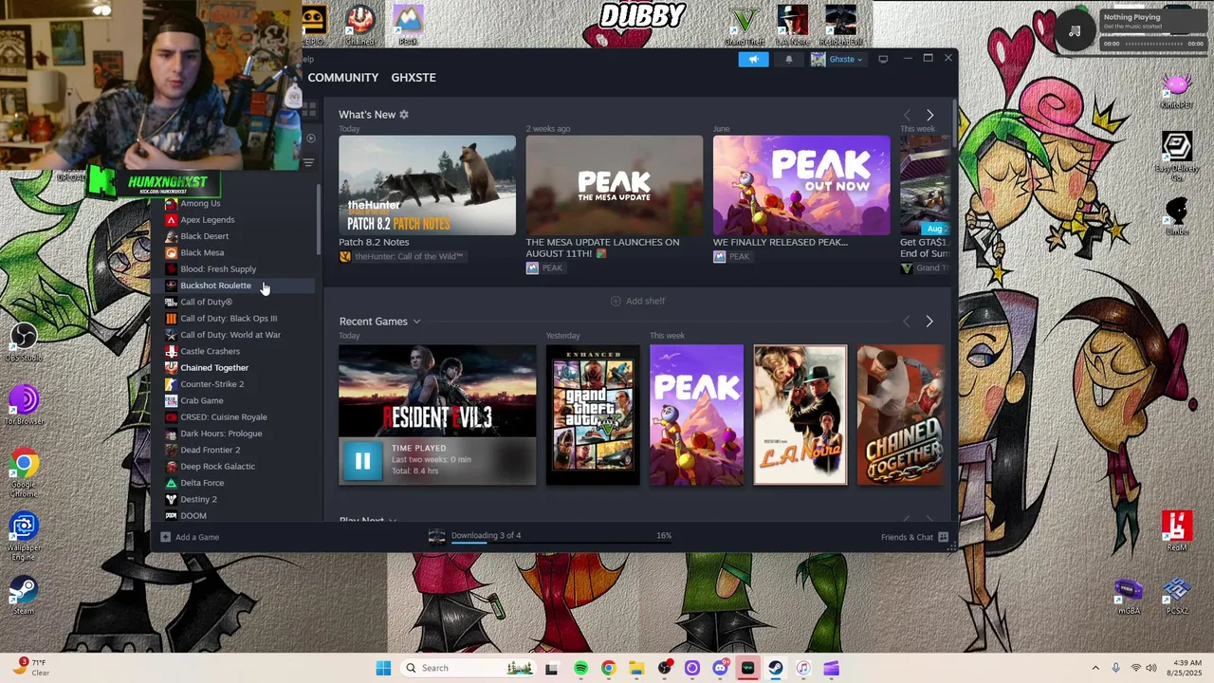1214x683 pixels.
Task: Click ready-to-play filter icon in sidebar
Action: [310, 138]
